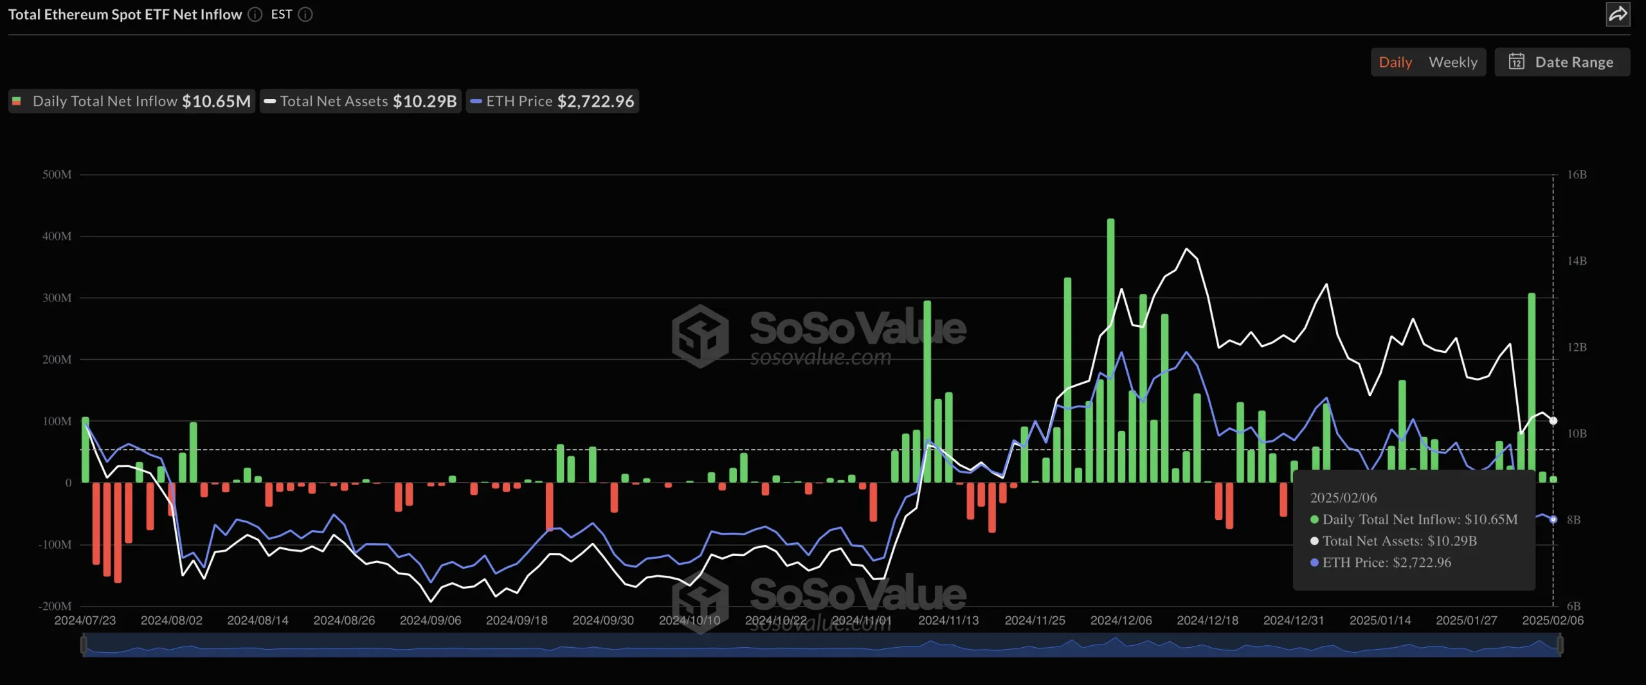Viewport: 1646px width, 685px height.
Task: Open info icon beside chart title
Action: [255, 14]
